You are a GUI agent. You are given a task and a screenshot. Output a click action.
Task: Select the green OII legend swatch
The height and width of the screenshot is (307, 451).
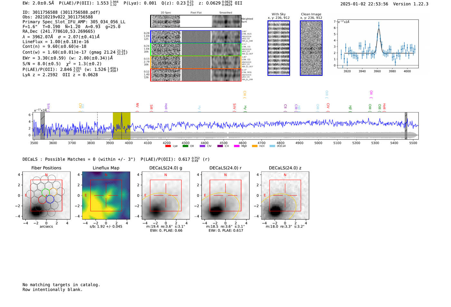[185, 146]
